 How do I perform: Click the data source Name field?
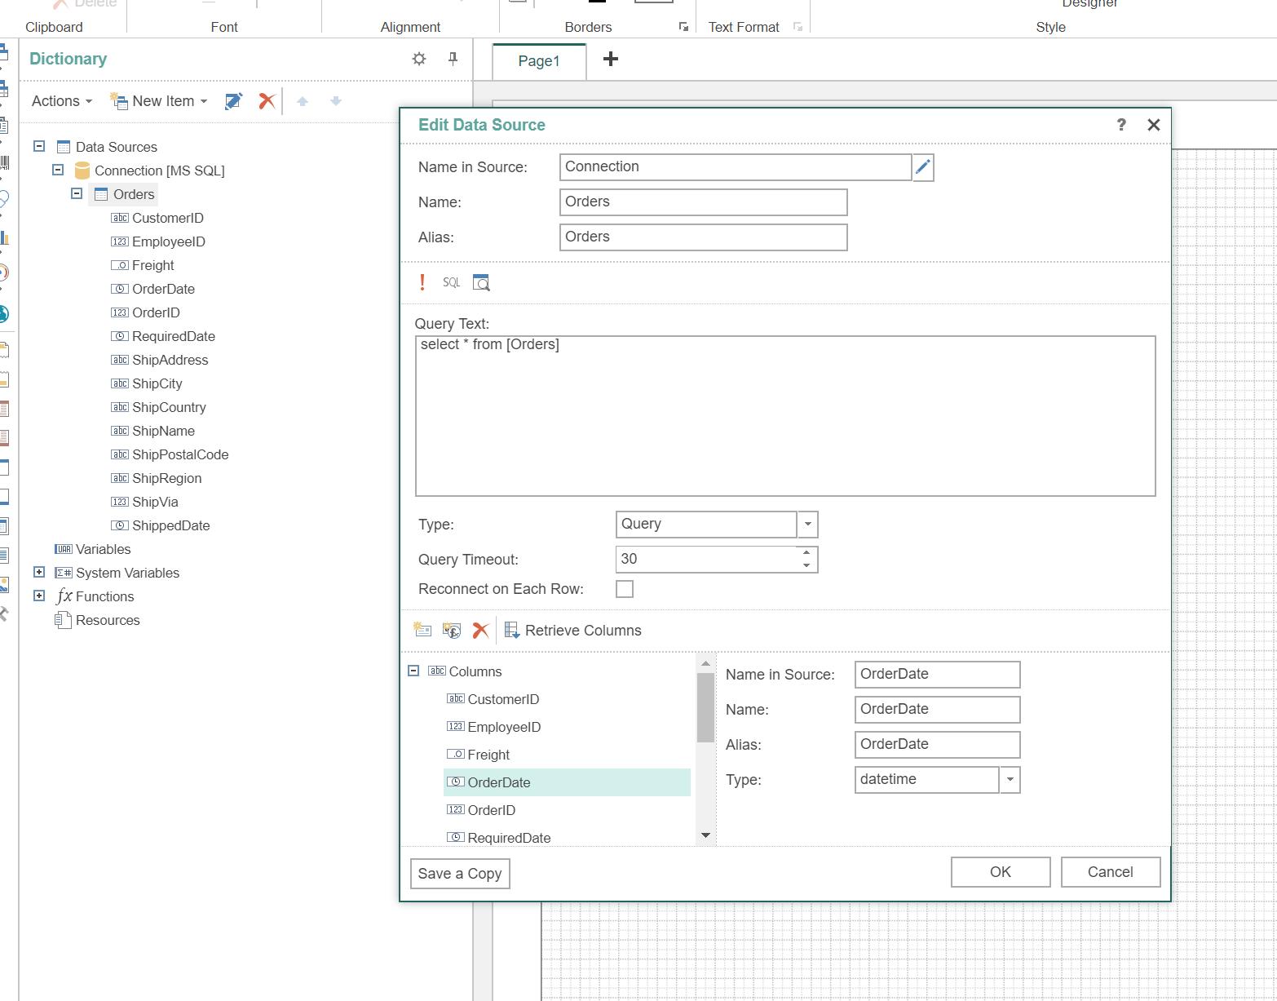pos(704,202)
